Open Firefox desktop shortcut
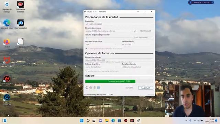This screenshot has width=220, height=124. (x=7, y=43)
